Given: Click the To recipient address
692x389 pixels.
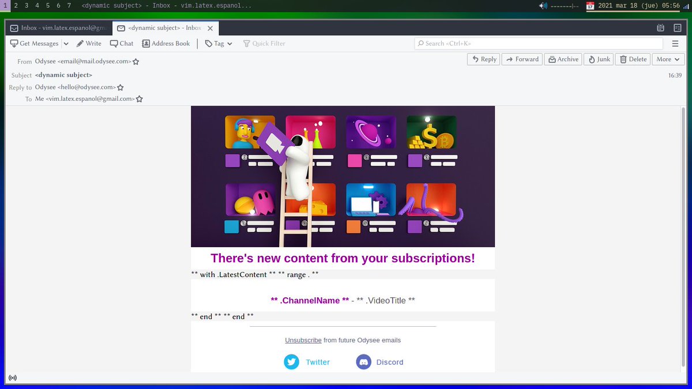Looking at the screenshot, I should (85, 99).
